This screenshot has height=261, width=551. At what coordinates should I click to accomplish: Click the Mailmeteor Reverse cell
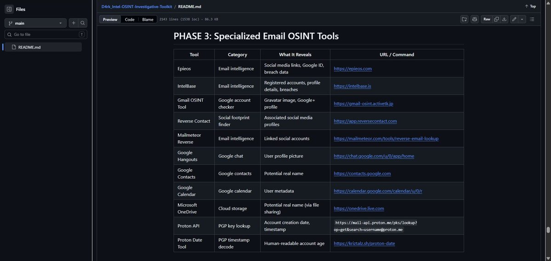[x=194, y=139]
